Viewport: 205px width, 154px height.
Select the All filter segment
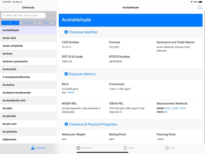[10, 23]
